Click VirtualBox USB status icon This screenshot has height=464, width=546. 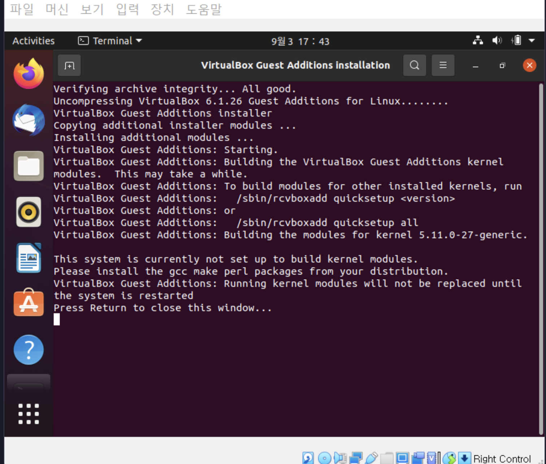(372, 458)
